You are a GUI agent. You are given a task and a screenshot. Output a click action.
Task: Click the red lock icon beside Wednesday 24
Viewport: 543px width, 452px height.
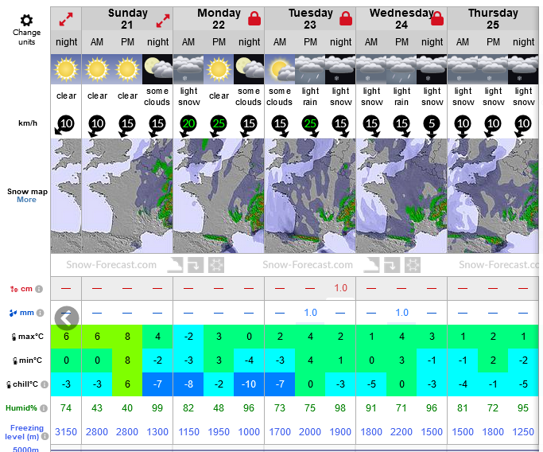437,18
